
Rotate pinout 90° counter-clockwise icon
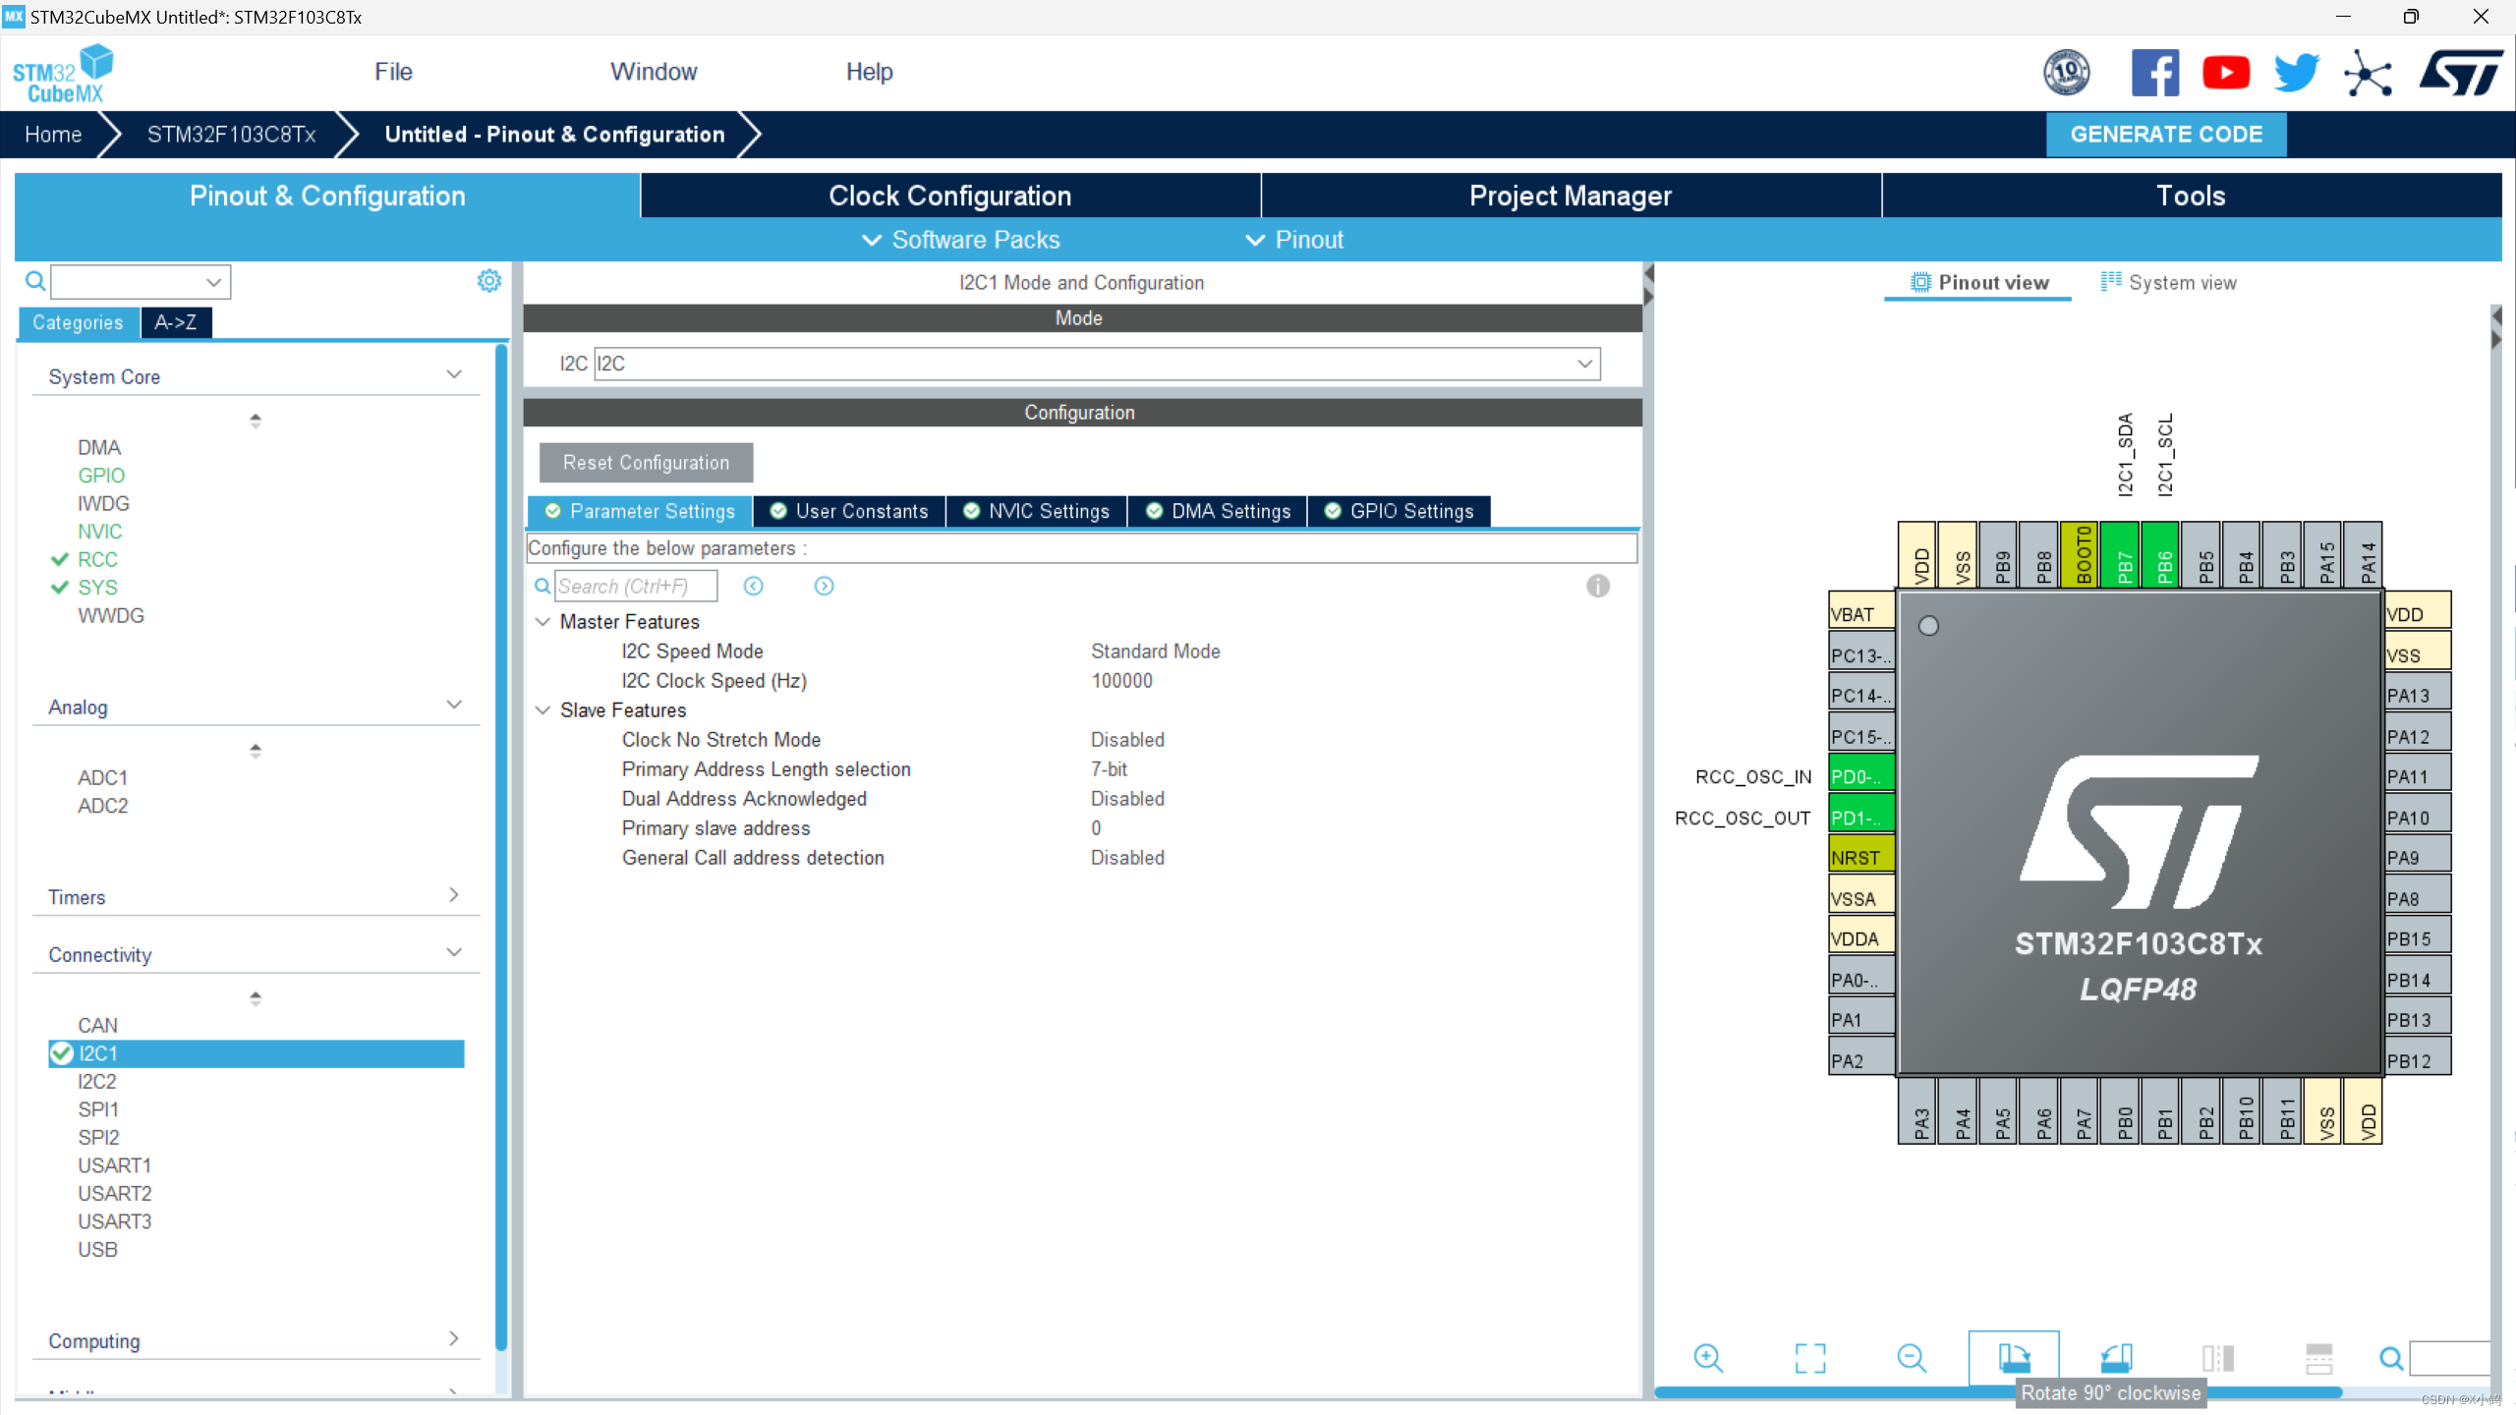[x=2115, y=1358]
